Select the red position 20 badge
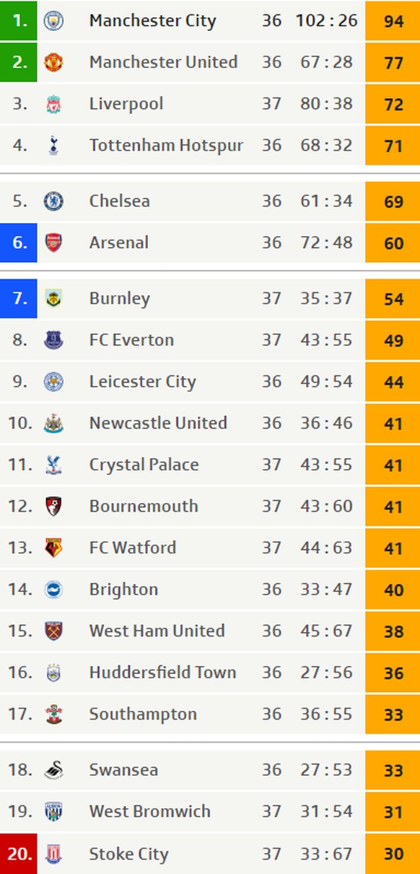 coord(19,854)
